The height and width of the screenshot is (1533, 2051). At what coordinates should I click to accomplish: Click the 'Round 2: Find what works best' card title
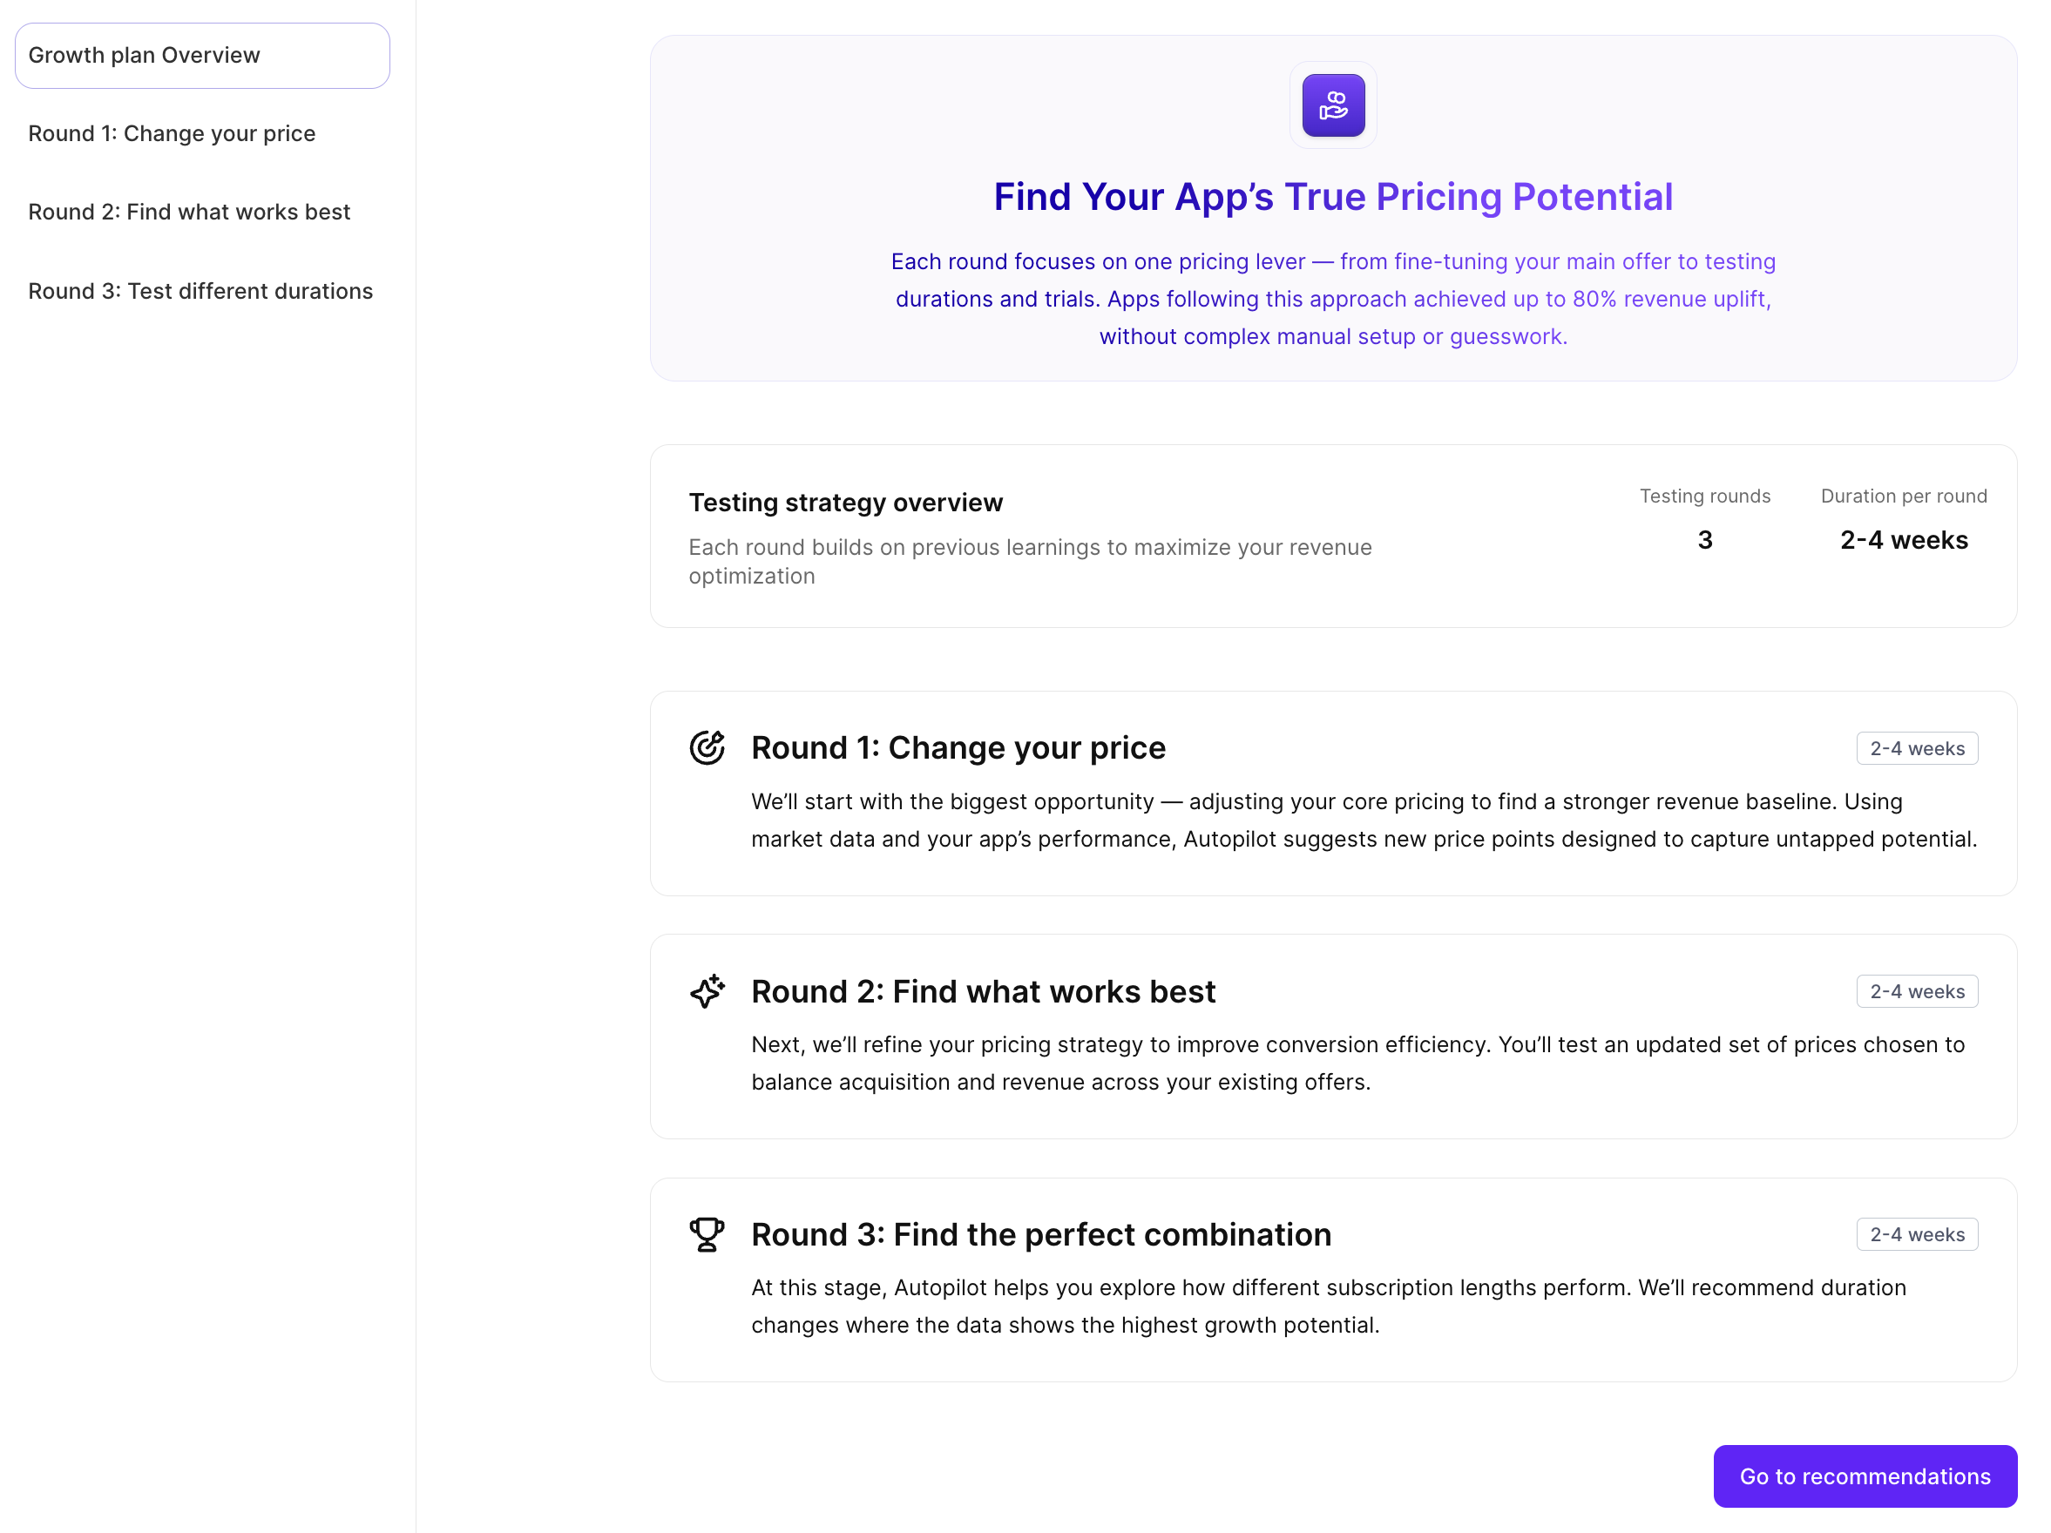pos(983,991)
